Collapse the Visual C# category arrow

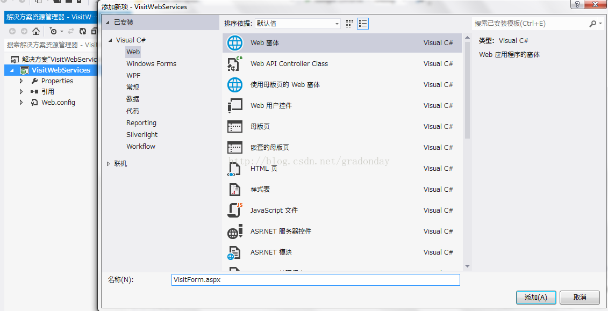tap(110, 40)
